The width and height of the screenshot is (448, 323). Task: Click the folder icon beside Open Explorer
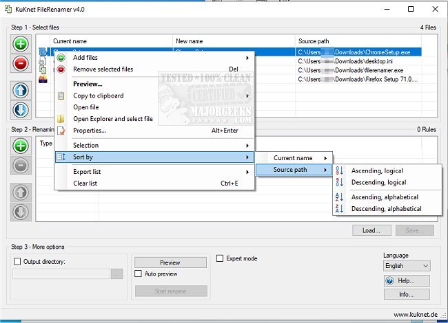[61, 119]
